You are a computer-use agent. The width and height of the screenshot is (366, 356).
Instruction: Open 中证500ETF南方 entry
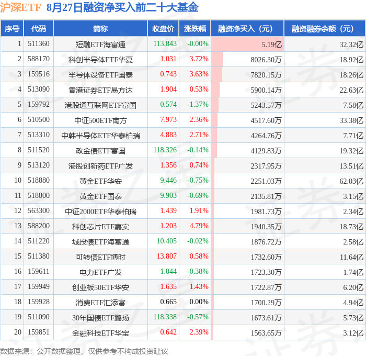[x=100, y=120]
